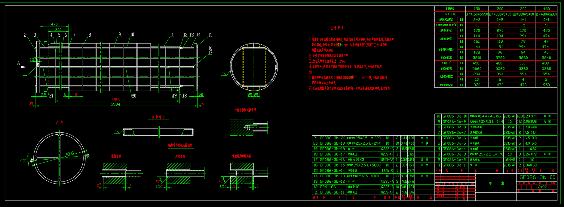Image resolution: width=564 pixels, height=207 pixels.
Task: Click the 5994 overall length dimension
Action: click(115, 104)
